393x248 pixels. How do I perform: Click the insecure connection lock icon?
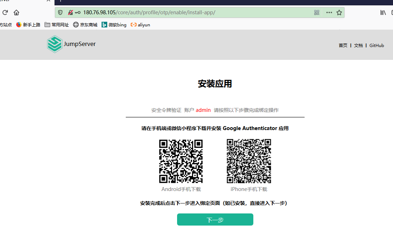[71, 12]
